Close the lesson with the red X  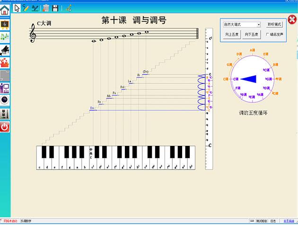[292, 19]
